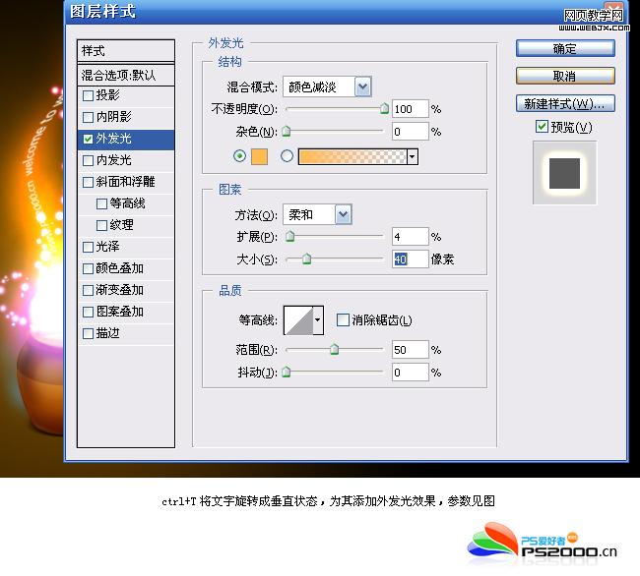Screen dimensions: 640x576
Task: Click the style preview thumbnail
Action: coord(564,173)
